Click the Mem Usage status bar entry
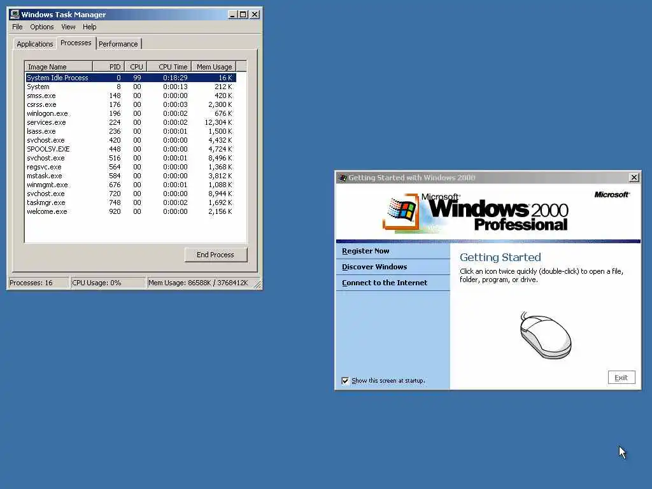652x489 pixels. coord(199,283)
